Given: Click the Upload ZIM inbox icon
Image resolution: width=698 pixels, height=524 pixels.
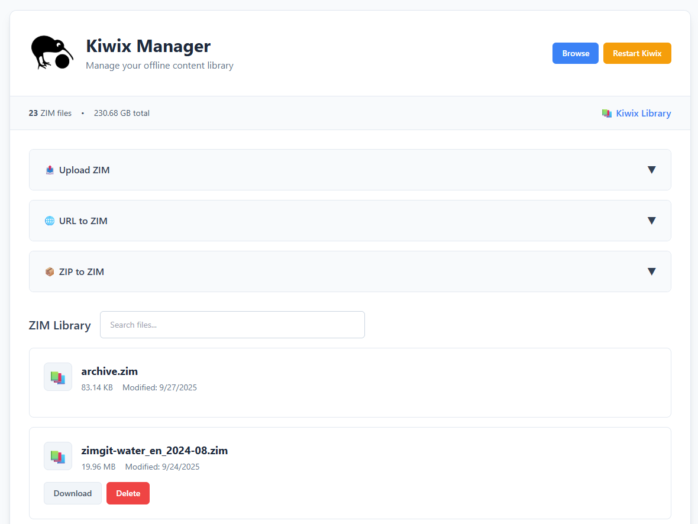Looking at the screenshot, I should click(50, 170).
